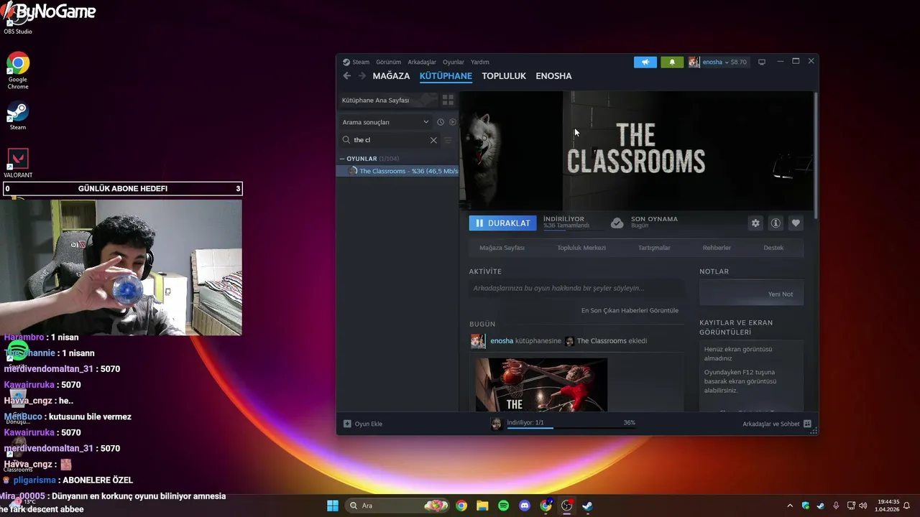920x517 pixels.
Task: Open Discord from the taskbar
Action: (525, 506)
